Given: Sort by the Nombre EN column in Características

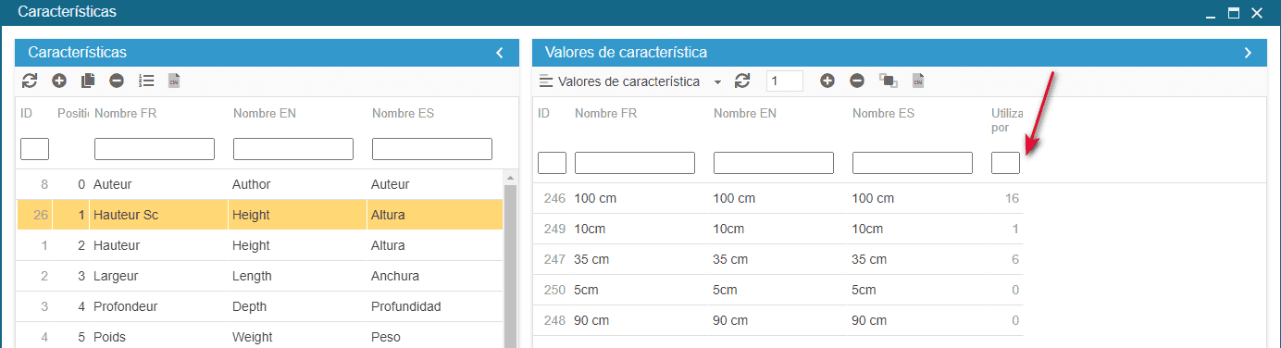Looking at the screenshot, I should pyautogui.click(x=265, y=114).
